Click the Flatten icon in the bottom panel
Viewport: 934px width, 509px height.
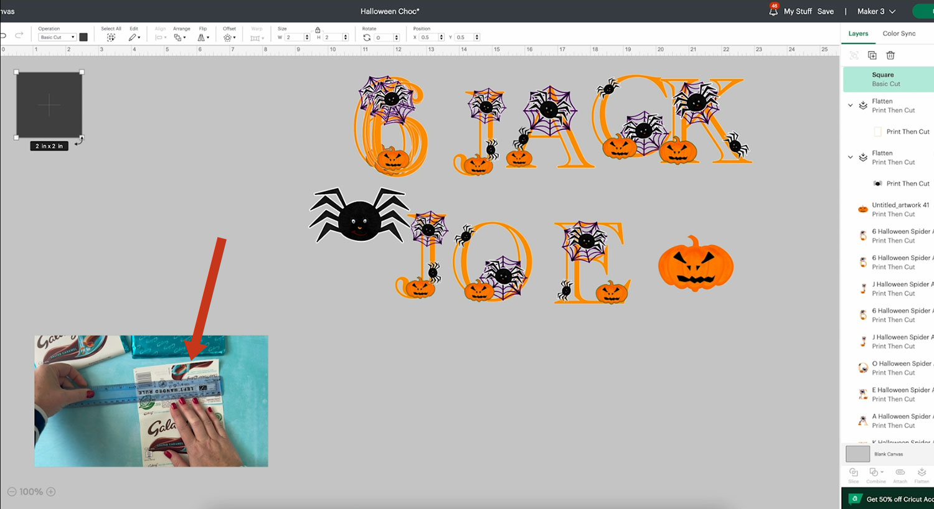(922, 473)
